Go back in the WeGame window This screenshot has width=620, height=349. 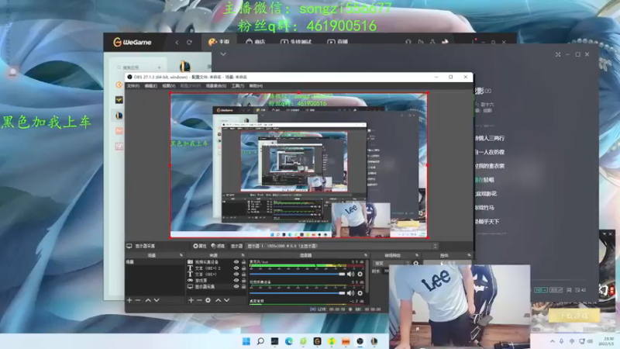(x=177, y=43)
